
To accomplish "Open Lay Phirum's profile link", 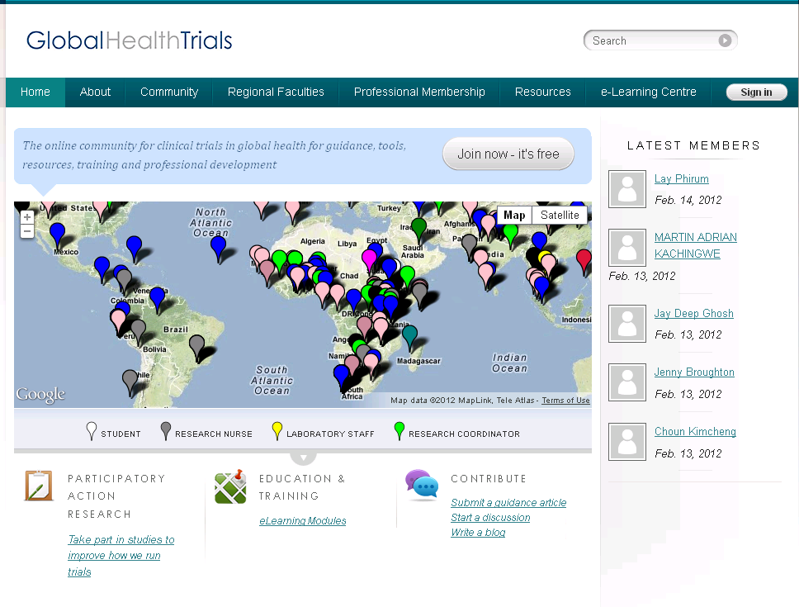I will tap(681, 179).
